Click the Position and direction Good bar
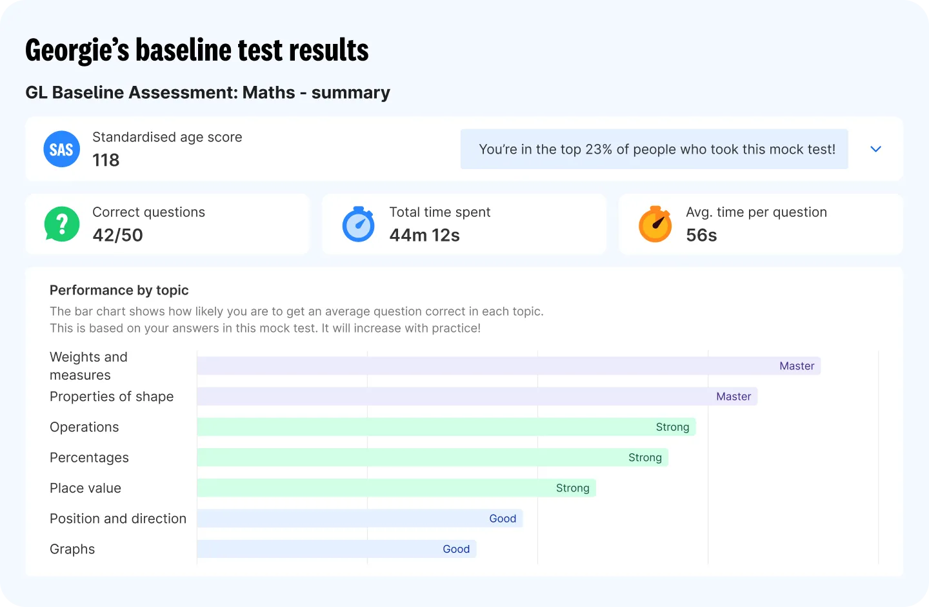Viewport: 929px width, 607px height. 360,518
